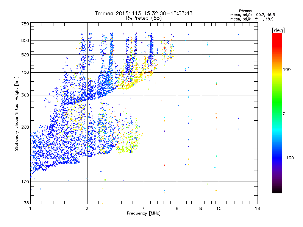Click the x-axis label '8'

[201, 208]
